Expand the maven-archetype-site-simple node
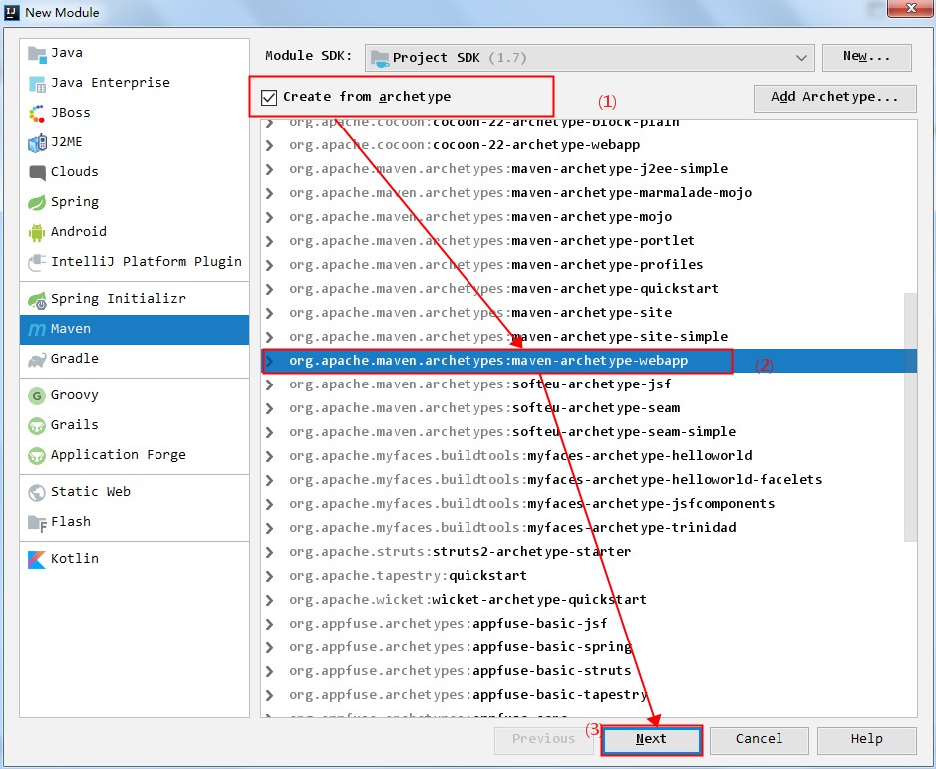 click(270, 337)
